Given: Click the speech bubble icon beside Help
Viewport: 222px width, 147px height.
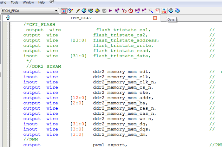Looking at the screenshot, I should (52, 2).
